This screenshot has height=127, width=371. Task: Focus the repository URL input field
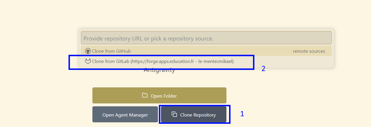pyautogui.click(x=206, y=38)
